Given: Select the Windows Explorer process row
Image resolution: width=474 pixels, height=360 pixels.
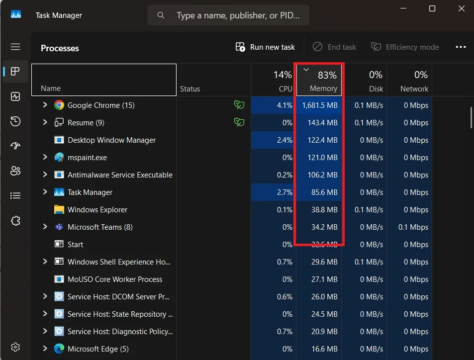Looking at the screenshot, I should pos(97,209).
